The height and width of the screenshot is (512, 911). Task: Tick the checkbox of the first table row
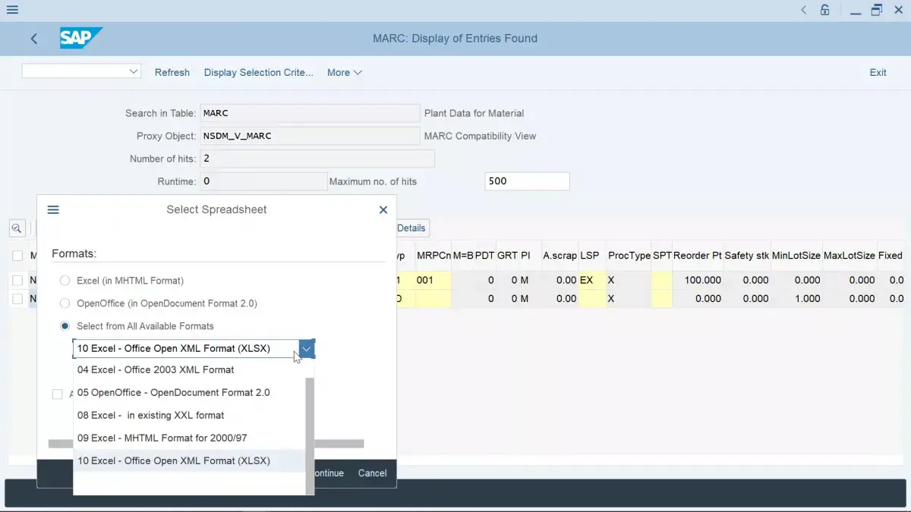pyautogui.click(x=19, y=280)
